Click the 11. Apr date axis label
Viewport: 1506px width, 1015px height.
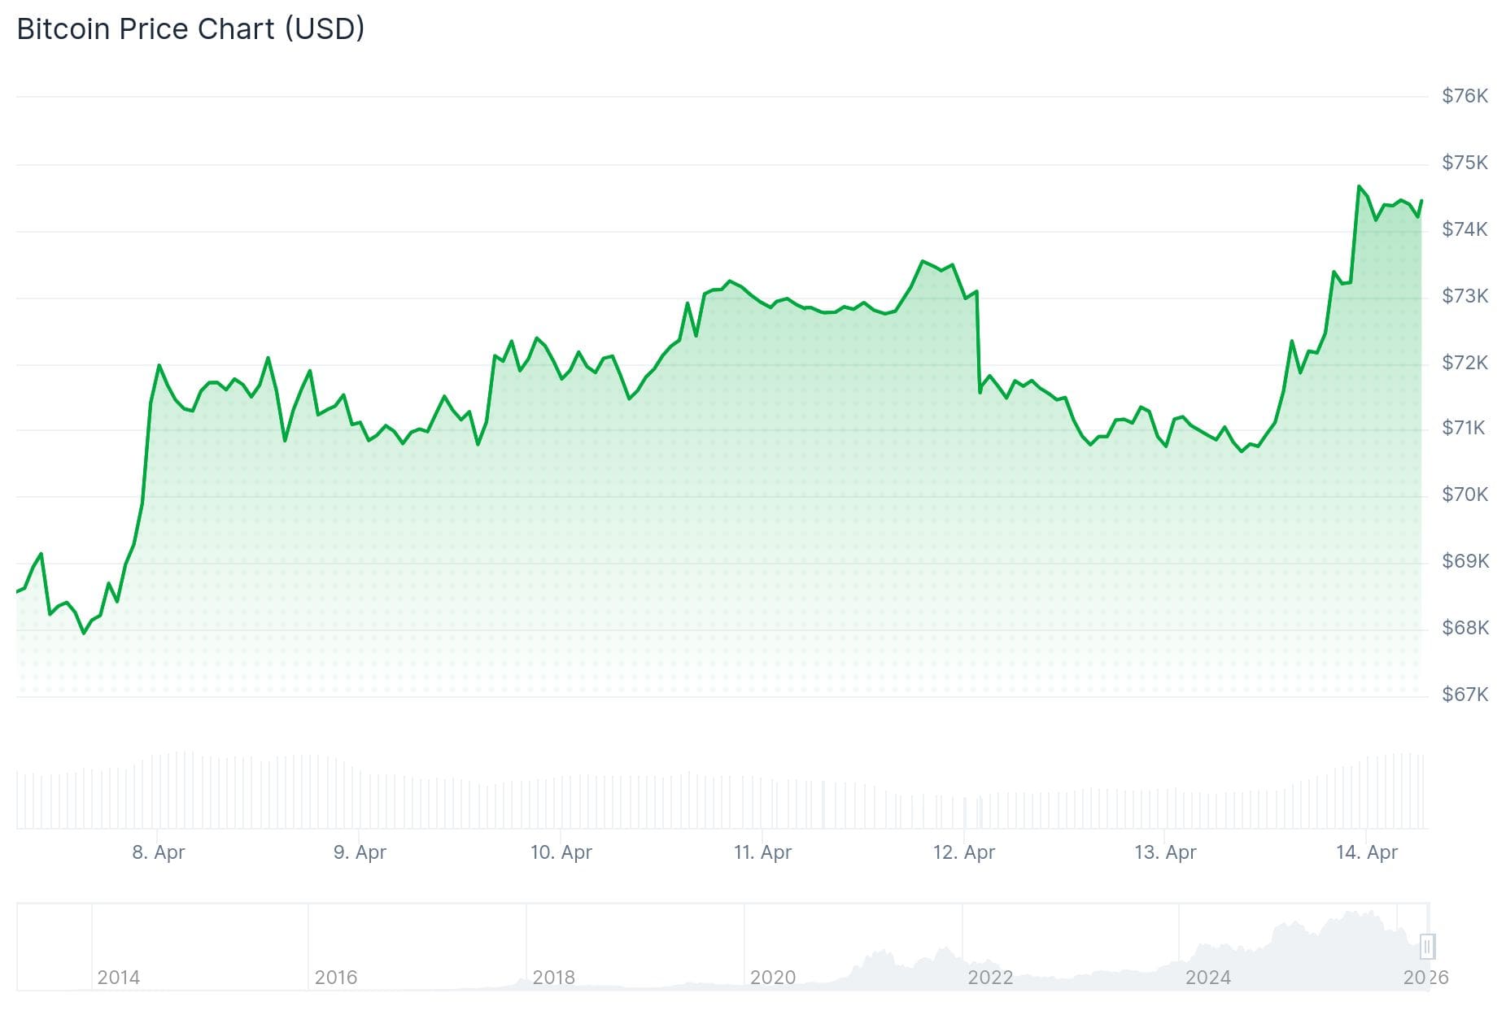762,852
